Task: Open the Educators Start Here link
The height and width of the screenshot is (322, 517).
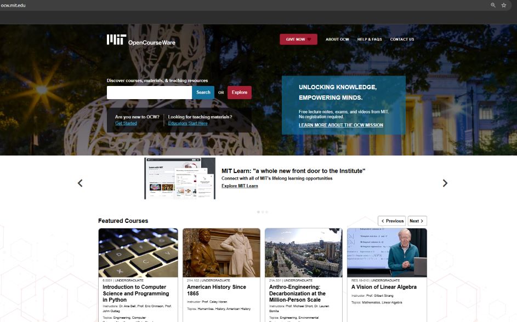Action: [x=188, y=123]
